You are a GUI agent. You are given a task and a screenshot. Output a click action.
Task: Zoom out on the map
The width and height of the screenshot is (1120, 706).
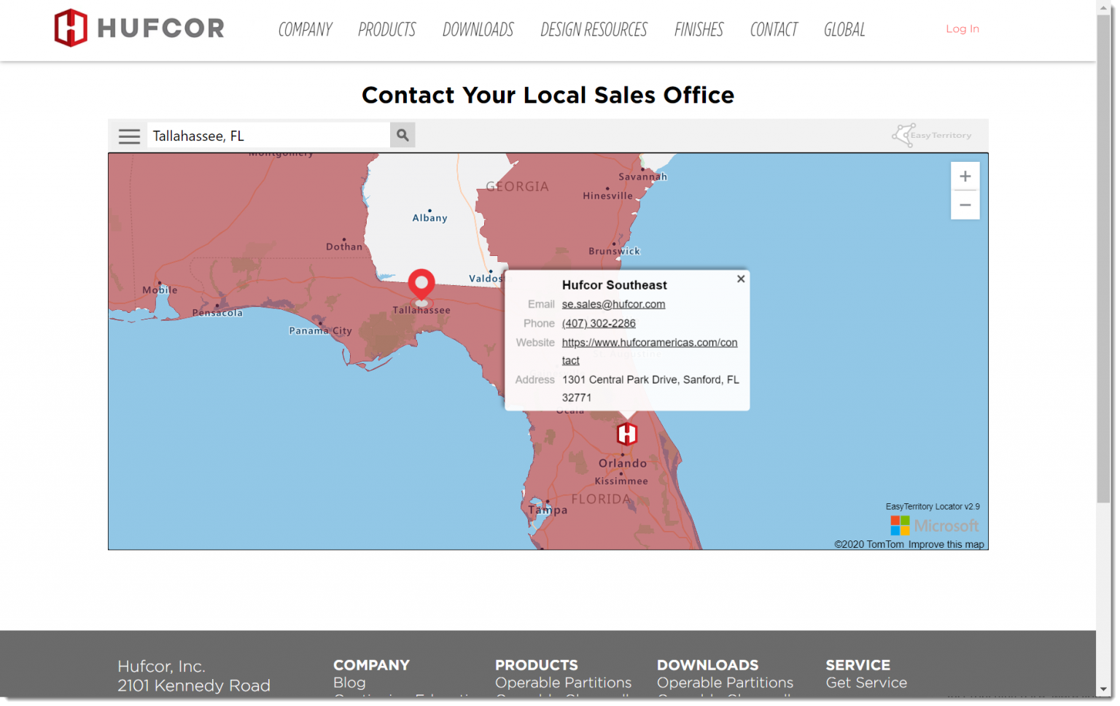[x=965, y=205]
